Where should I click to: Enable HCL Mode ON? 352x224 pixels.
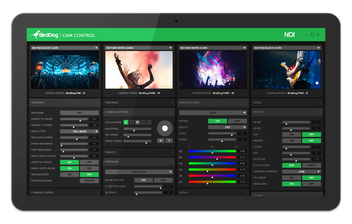pyautogui.click(x=291, y=178)
